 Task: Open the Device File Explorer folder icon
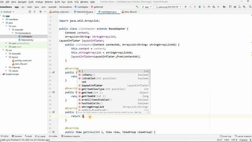[x=224, y=7]
